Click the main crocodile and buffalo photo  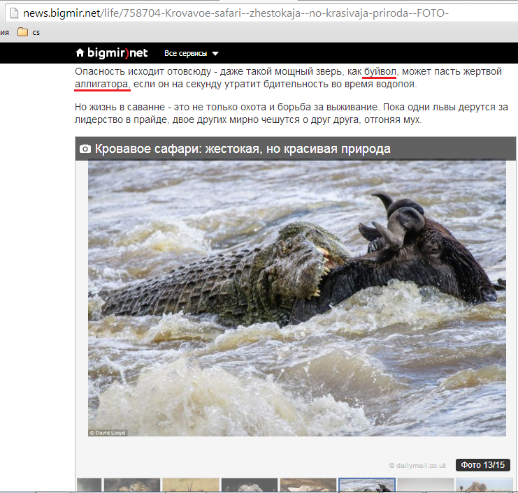click(x=296, y=298)
